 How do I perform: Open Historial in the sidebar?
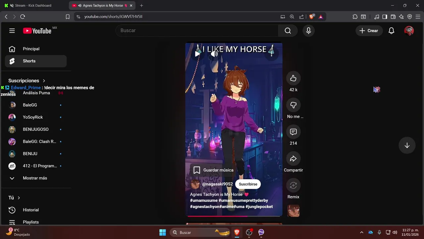36,210
